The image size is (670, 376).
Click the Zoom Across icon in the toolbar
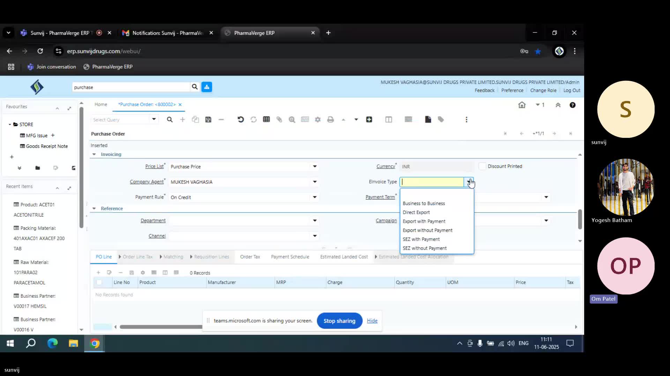[x=292, y=120]
